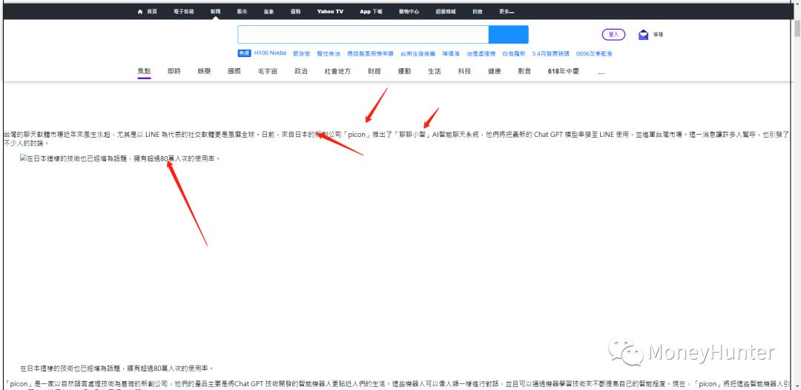Switch to the 即時 news tab
The image size is (801, 390).
coord(174,72)
